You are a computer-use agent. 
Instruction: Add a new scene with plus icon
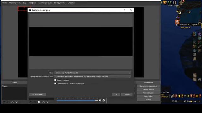[x=4, y=102]
